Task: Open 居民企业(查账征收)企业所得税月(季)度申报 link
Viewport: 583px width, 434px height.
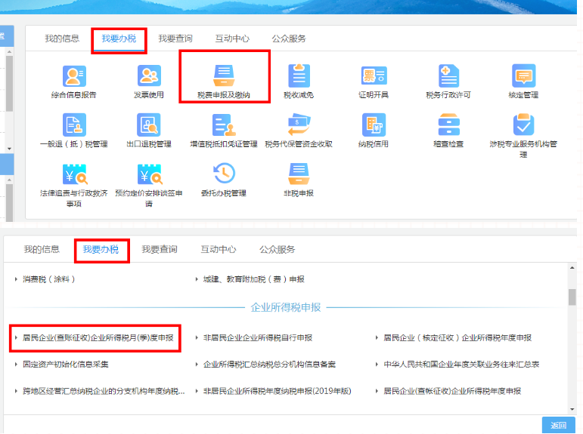Action: tap(98, 338)
